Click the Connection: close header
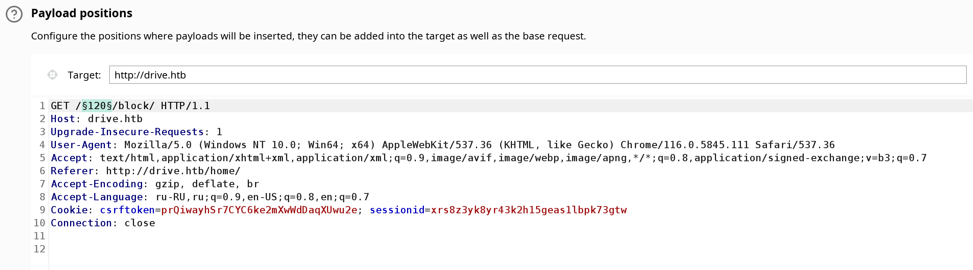973x270 pixels. (x=103, y=223)
